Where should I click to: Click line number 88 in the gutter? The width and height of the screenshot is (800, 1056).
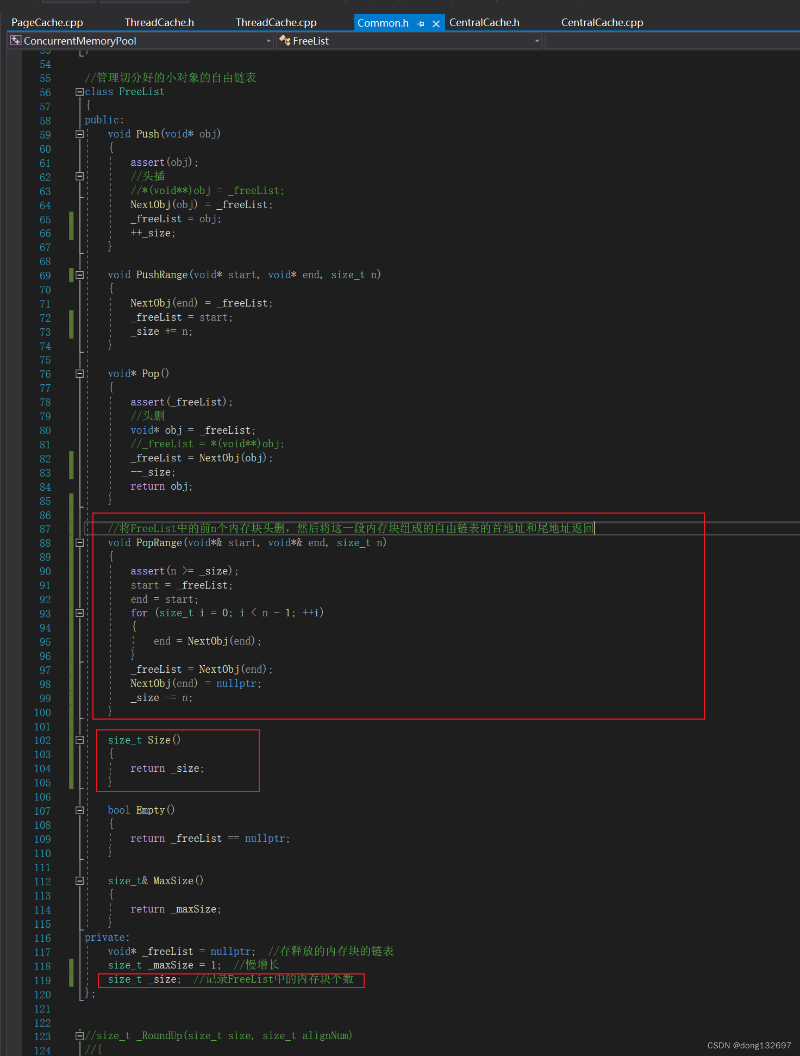click(45, 543)
